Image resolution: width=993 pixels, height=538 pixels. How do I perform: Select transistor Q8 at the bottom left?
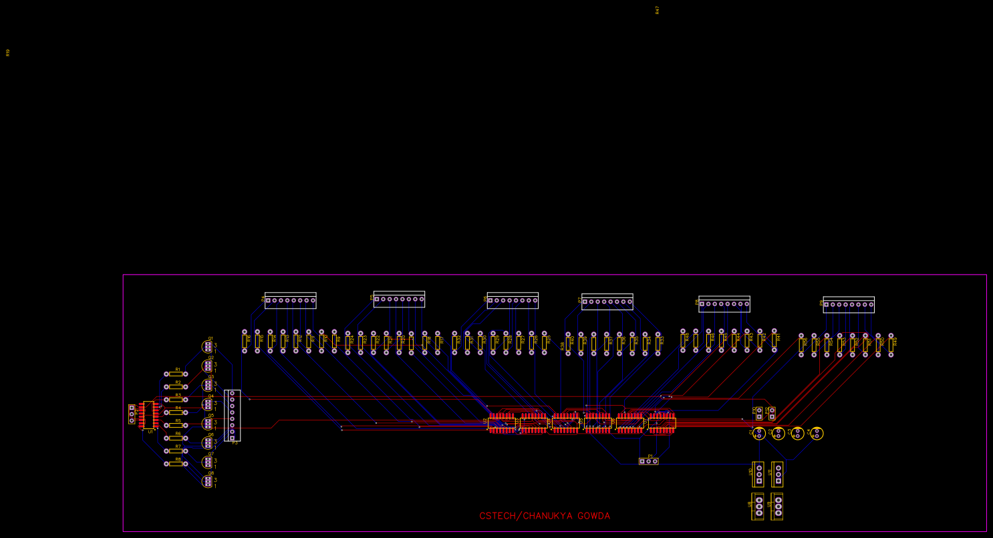click(x=208, y=481)
